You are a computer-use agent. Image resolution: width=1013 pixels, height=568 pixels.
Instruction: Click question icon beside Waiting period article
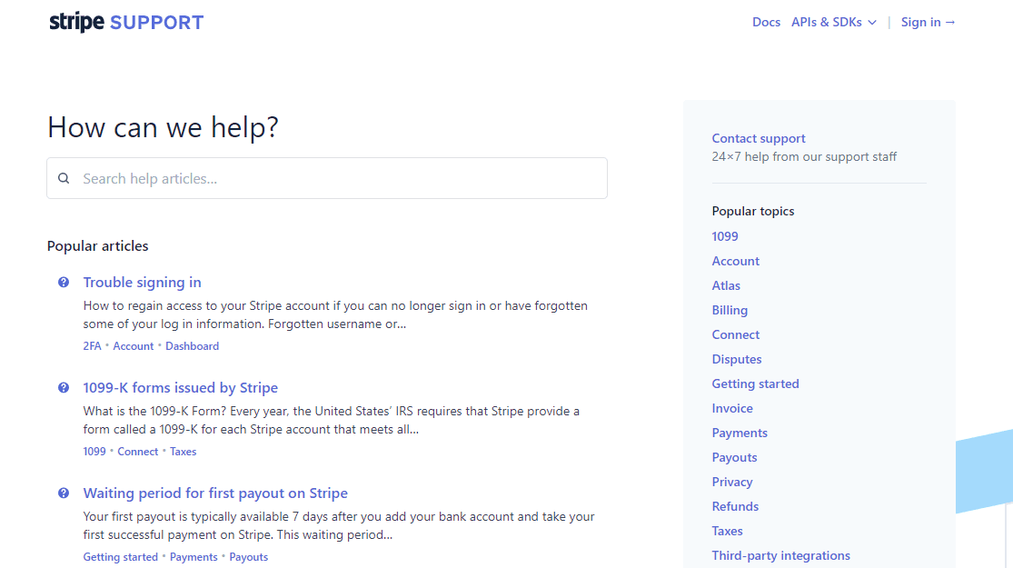64,493
